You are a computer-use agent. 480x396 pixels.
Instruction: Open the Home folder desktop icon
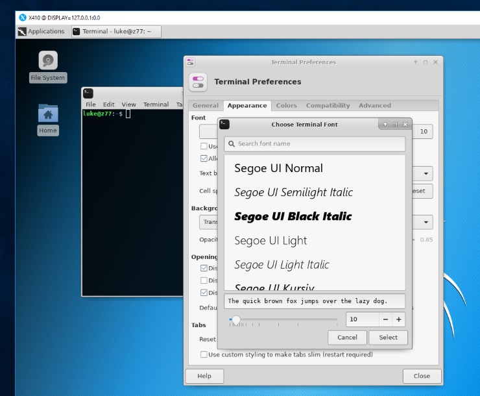(47, 114)
